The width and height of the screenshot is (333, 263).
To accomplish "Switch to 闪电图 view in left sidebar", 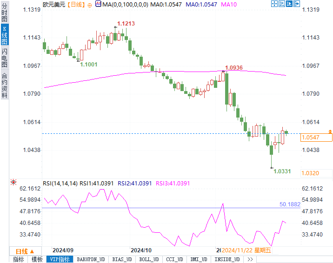I will point(5,58).
